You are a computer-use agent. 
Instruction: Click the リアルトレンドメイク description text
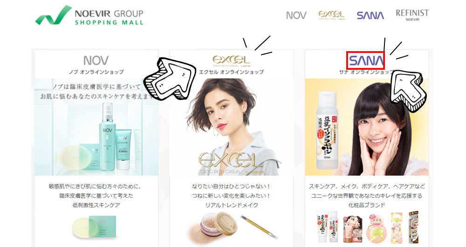(x=232, y=205)
